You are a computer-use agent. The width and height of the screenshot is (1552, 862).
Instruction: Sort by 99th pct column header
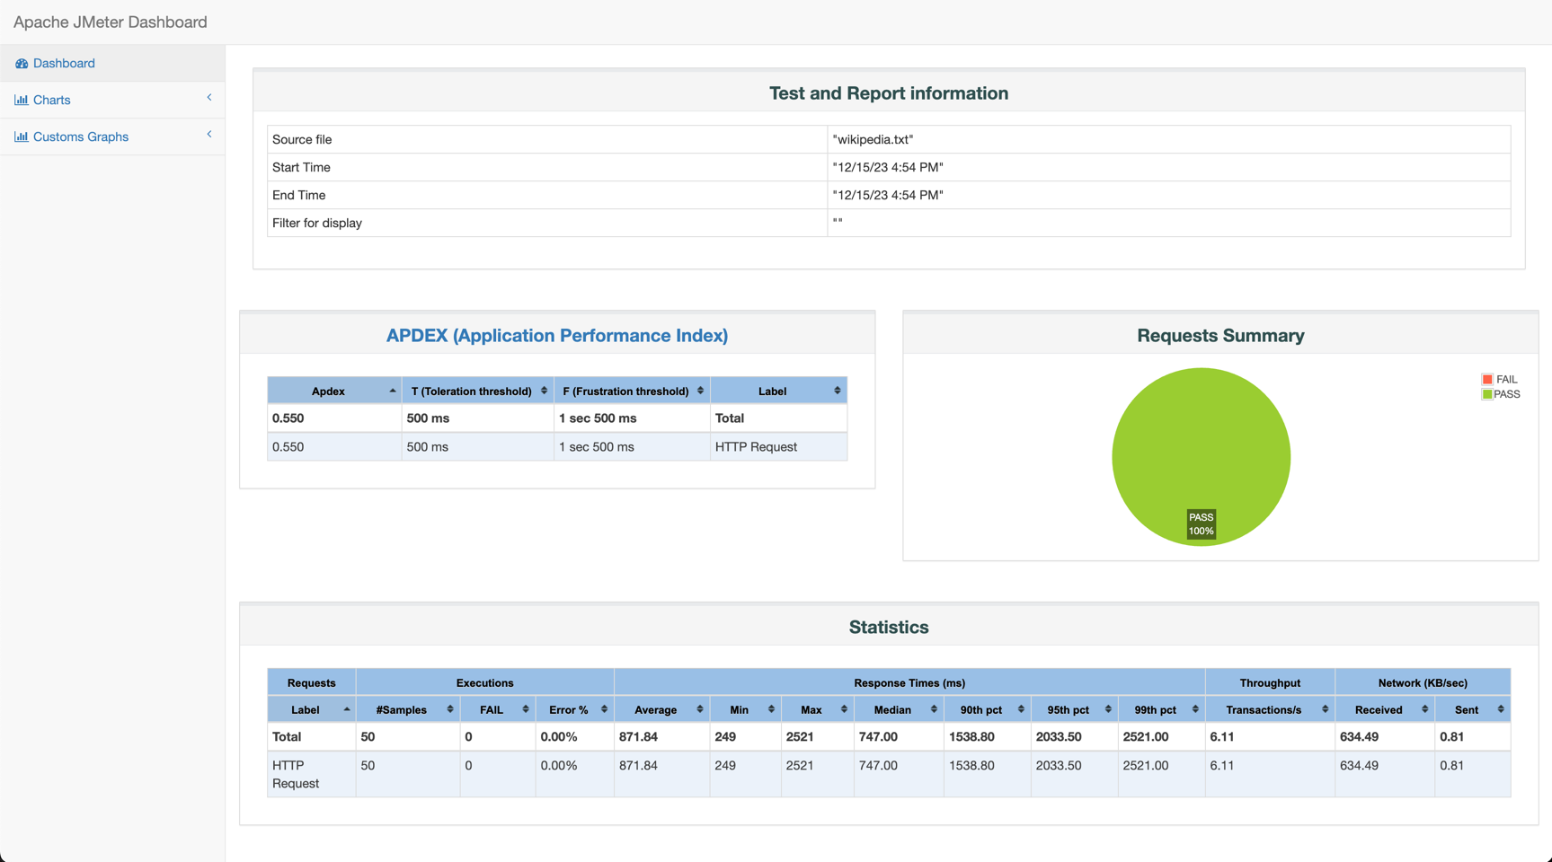(x=1155, y=710)
